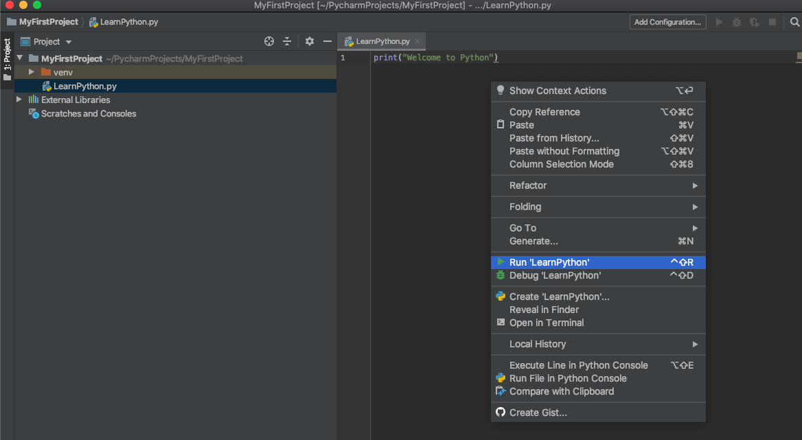Hide the Project panel with minus icon
Screen dimensions: 802x440
click(328, 41)
